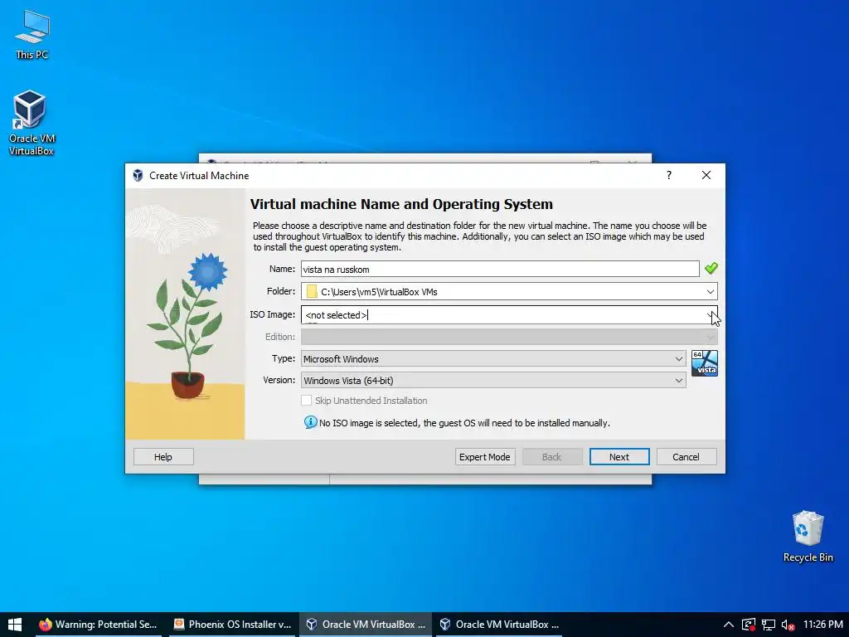Select the Recycle Bin desktop icon

(808, 537)
